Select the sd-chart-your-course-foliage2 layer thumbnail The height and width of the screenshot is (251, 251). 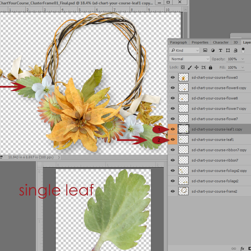point(183,181)
